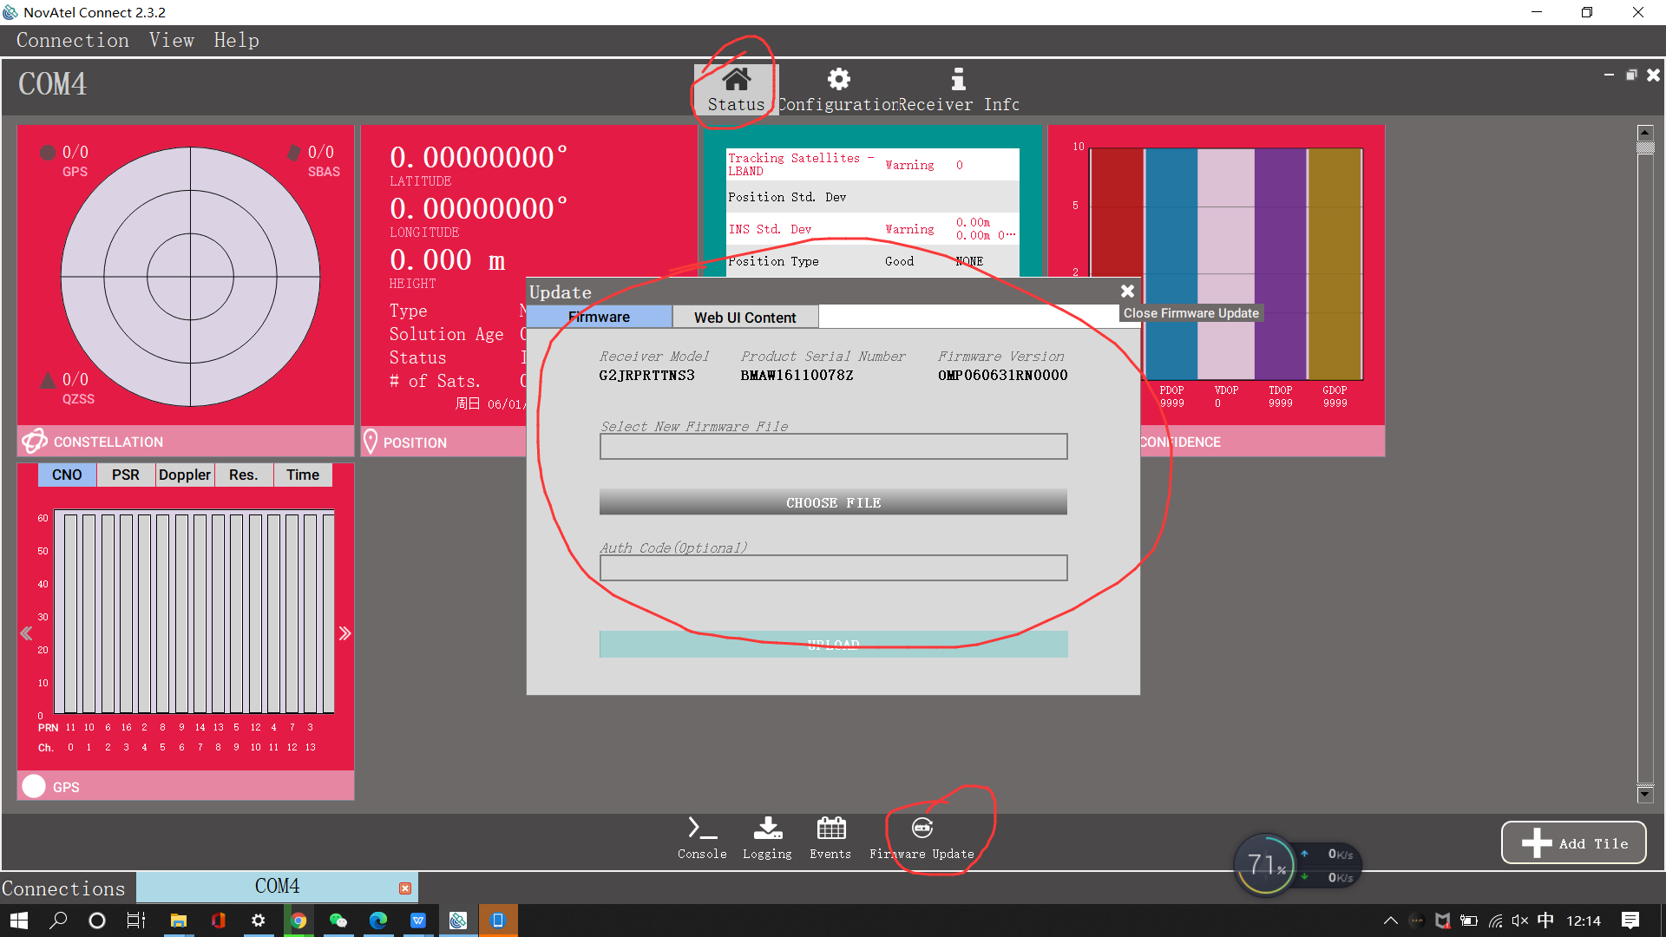
Task: Show previous page of satellite bars
Action: (25, 632)
